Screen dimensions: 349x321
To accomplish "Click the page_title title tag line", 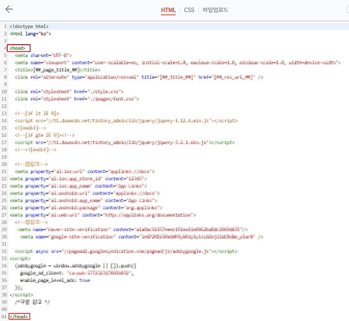I will click(x=58, y=70).
